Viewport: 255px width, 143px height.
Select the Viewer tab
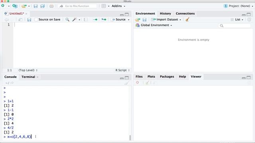pyautogui.click(x=196, y=77)
